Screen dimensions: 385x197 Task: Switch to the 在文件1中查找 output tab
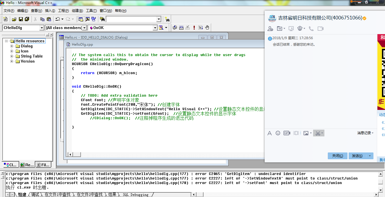(58, 194)
